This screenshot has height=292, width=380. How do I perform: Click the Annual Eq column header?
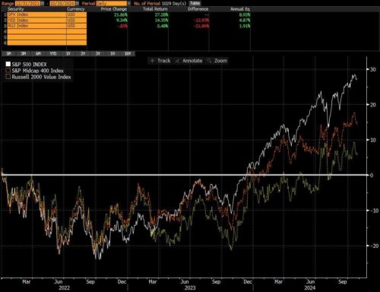click(x=240, y=9)
